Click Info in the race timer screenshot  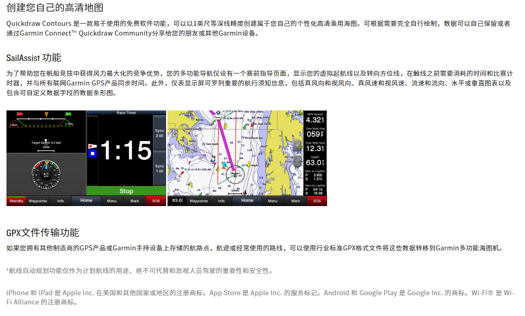click(60, 201)
